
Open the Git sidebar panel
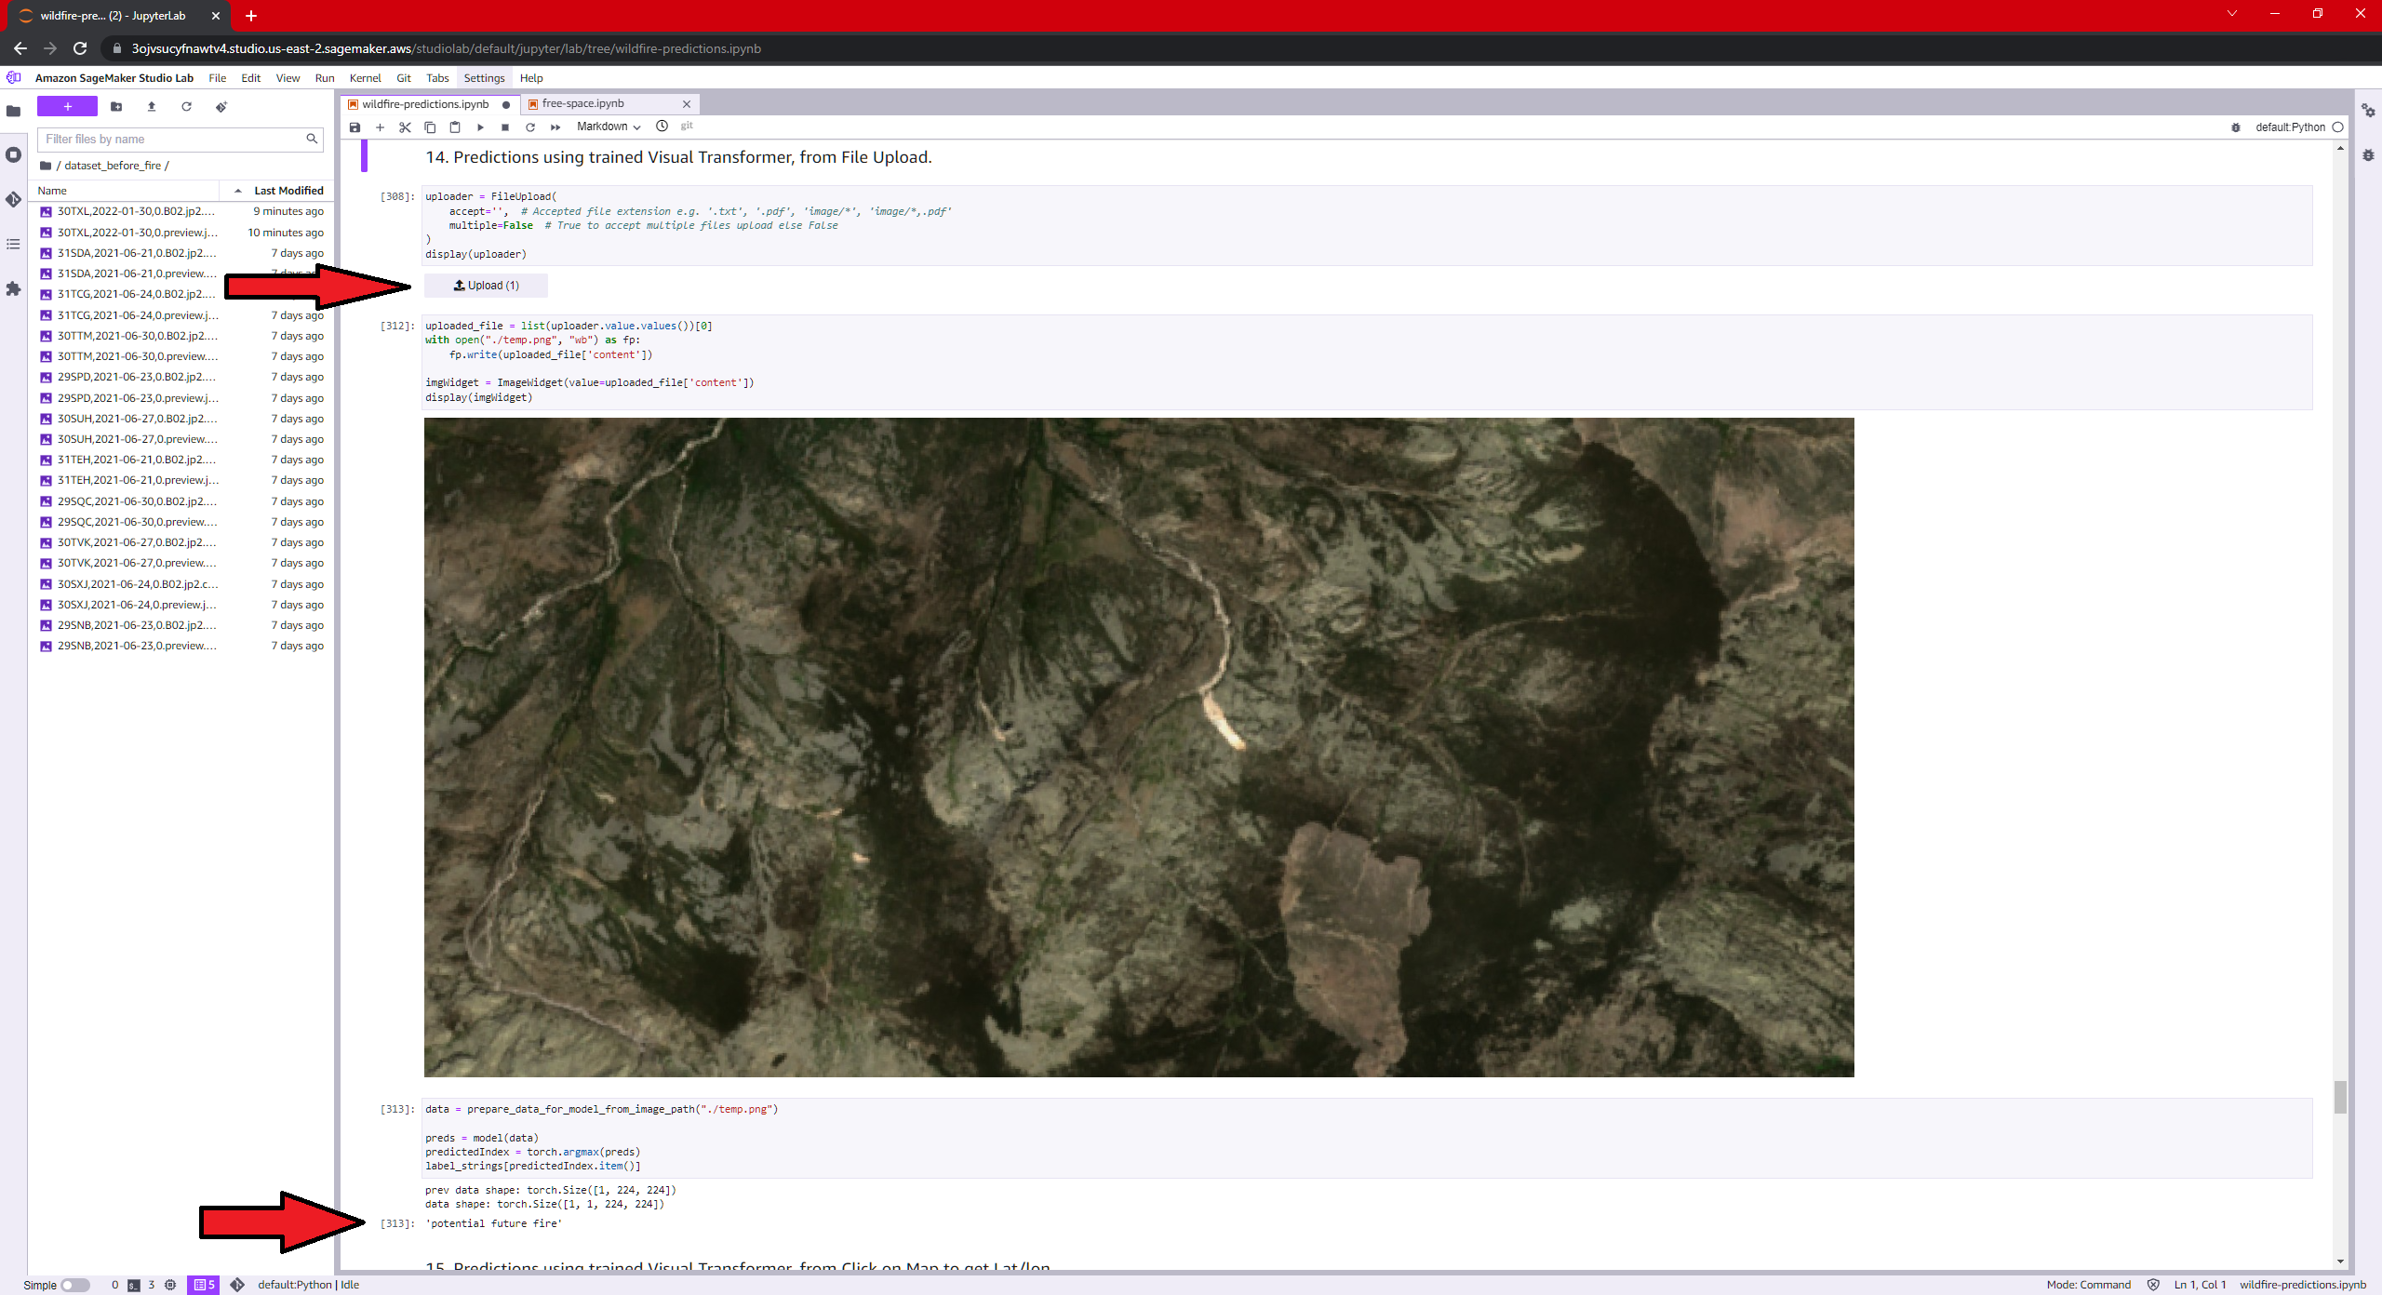tap(13, 199)
